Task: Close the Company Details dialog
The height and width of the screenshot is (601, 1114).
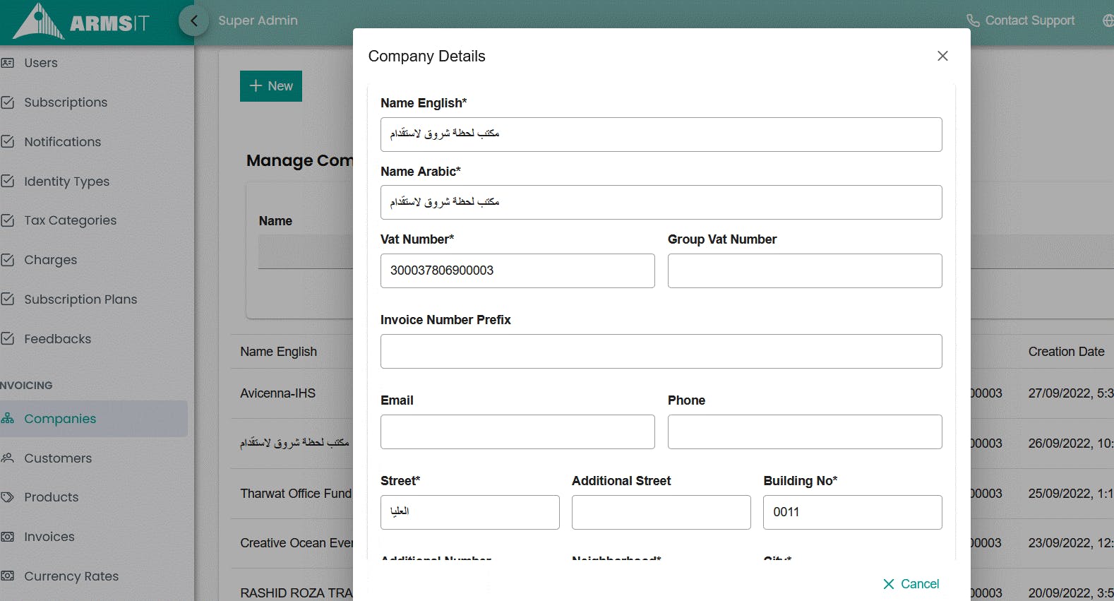Action: pos(942,56)
